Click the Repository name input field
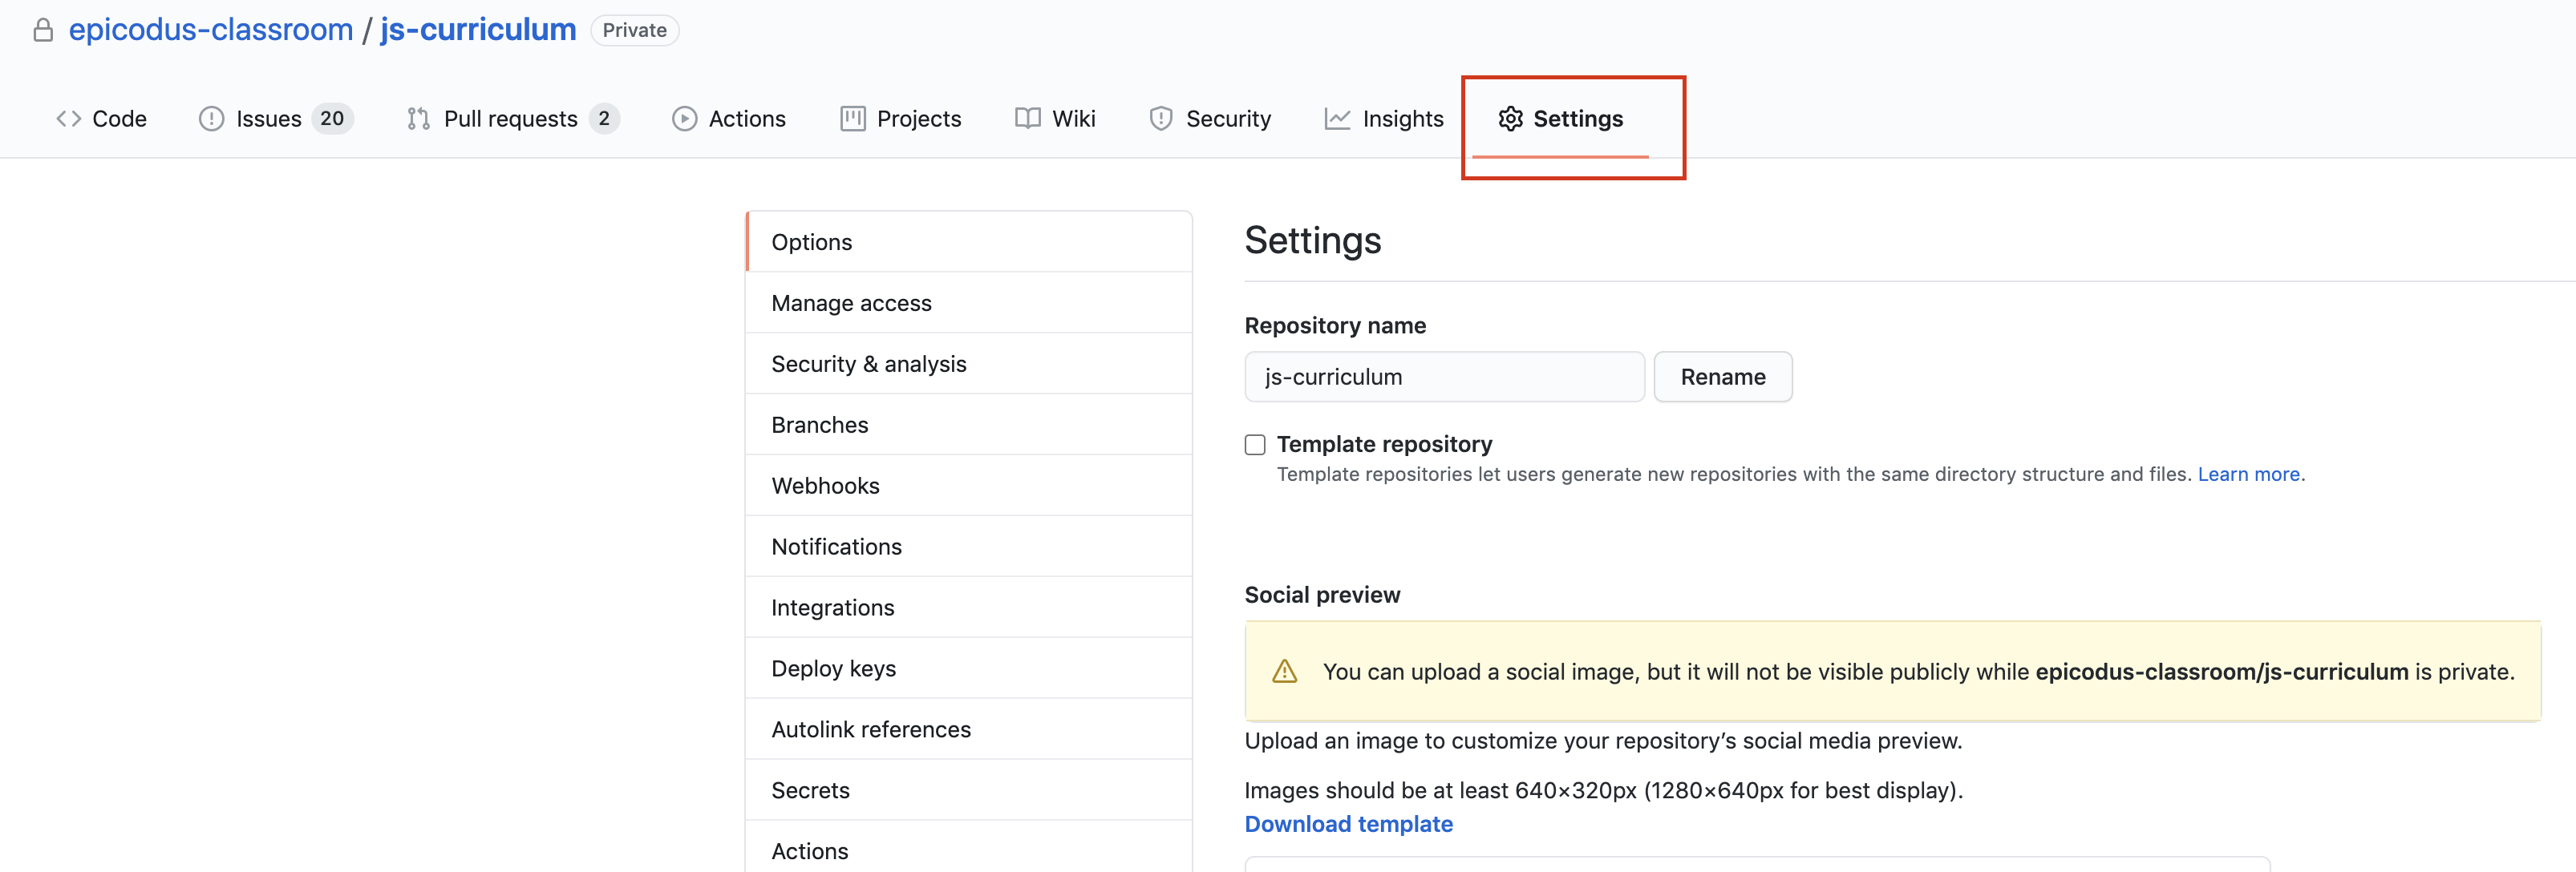 pyautogui.click(x=1444, y=377)
